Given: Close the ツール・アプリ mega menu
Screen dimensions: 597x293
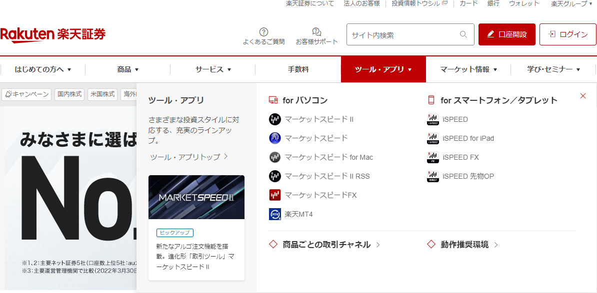Looking at the screenshot, I should tap(582, 96).
